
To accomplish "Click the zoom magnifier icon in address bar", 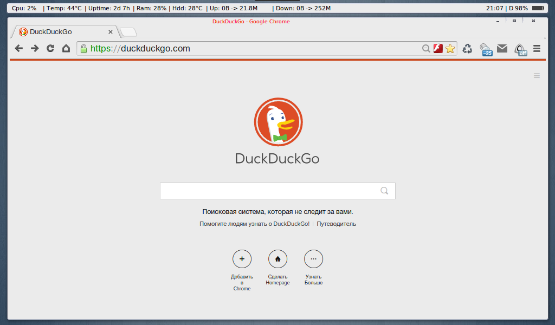I will [x=426, y=48].
